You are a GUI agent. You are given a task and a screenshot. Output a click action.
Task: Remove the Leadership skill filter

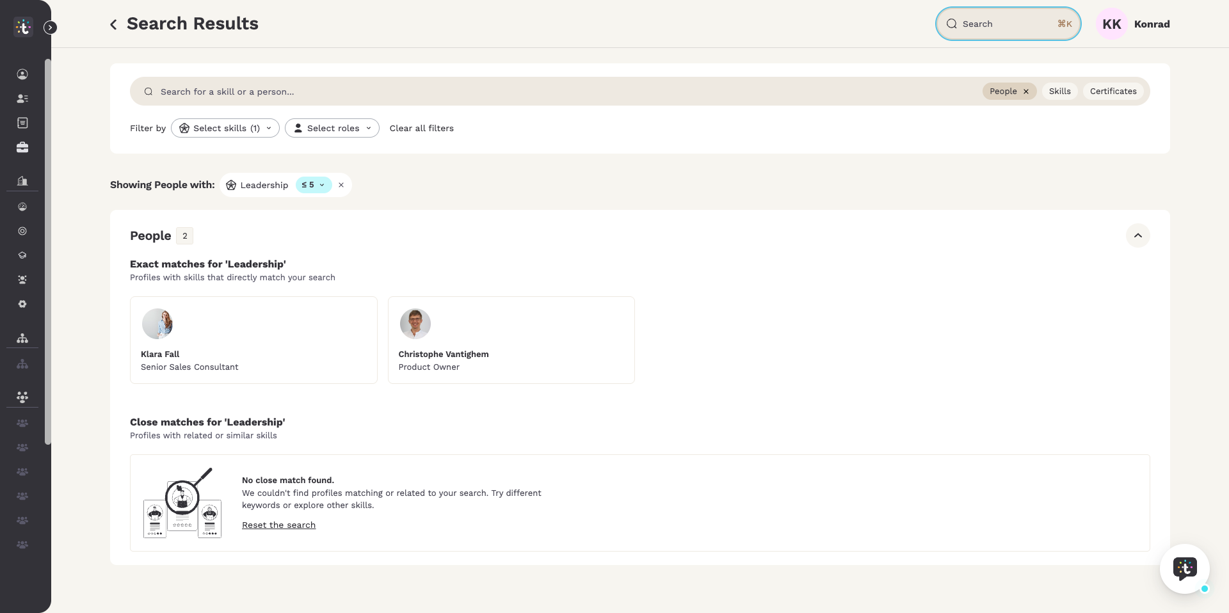pos(341,185)
